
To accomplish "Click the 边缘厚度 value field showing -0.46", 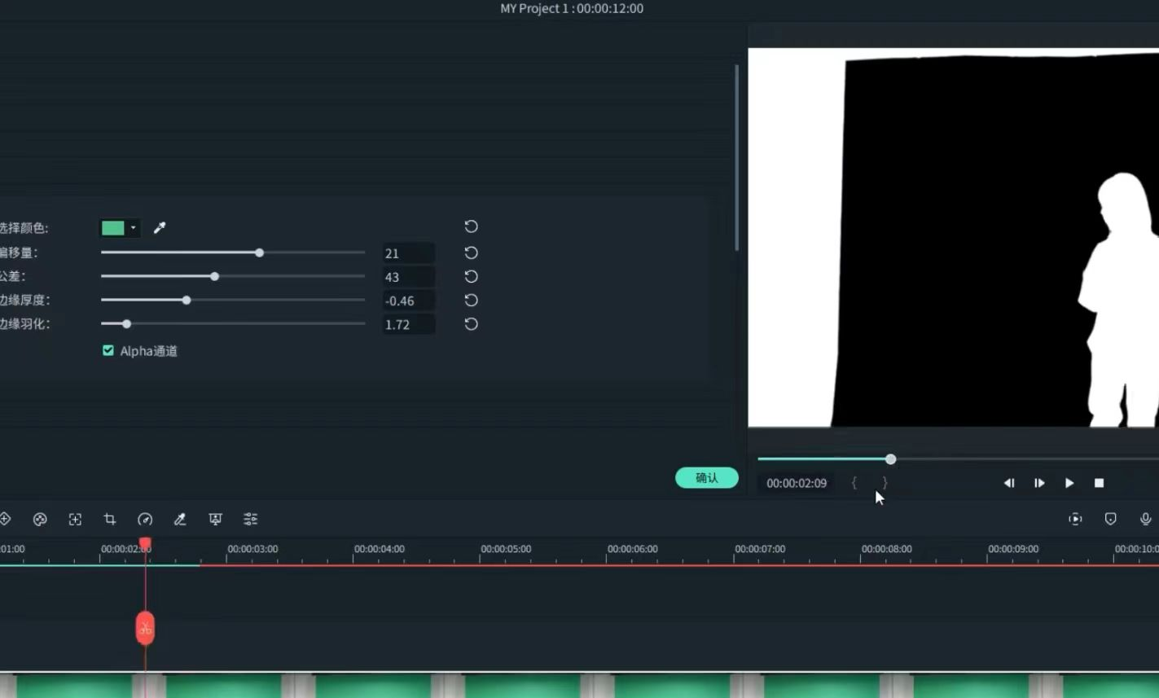I will click(x=409, y=301).
